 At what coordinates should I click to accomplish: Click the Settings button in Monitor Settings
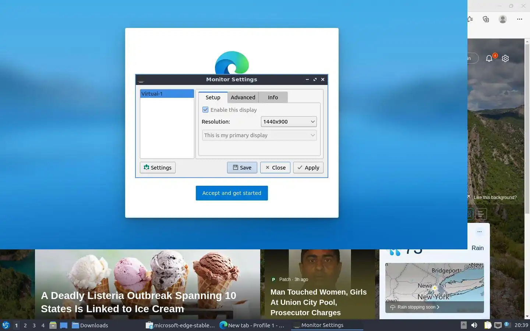pos(158,168)
